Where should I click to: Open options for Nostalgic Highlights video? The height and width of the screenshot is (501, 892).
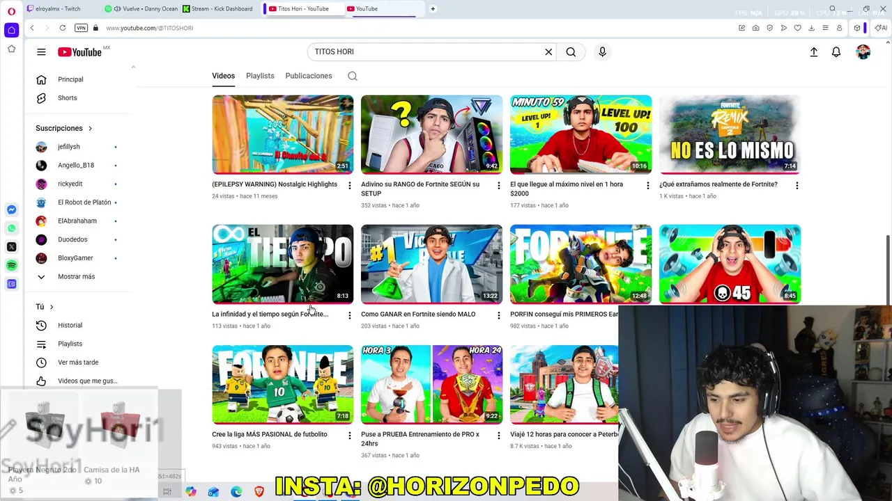[x=350, y=186]
